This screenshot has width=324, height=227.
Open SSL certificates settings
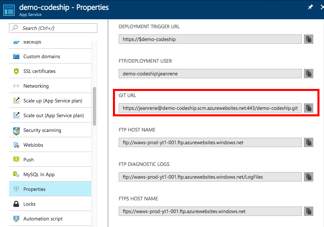(50, 71)
